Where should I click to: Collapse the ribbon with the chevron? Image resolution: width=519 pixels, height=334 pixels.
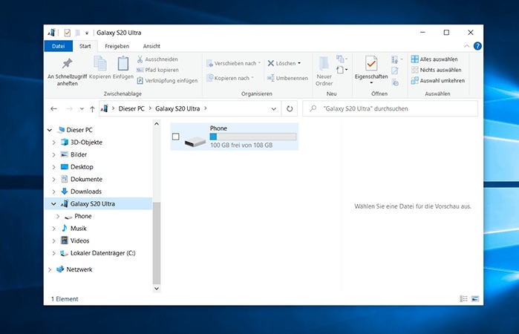click(x=467, y=46)
